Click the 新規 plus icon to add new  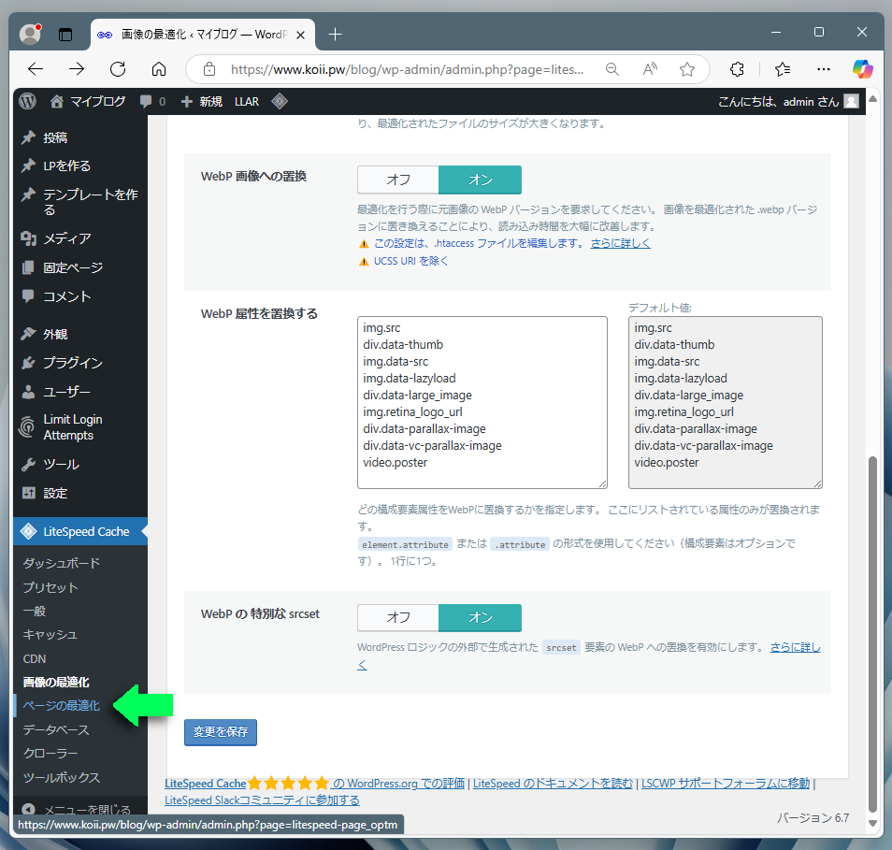click(187, 101)
